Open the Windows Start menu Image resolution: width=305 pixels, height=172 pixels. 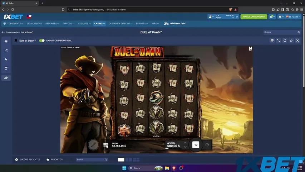124,168
